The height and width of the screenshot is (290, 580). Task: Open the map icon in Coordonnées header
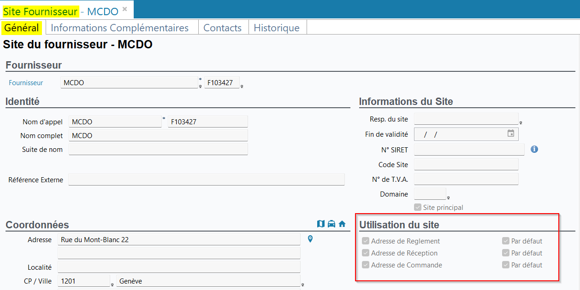[321, 224]
